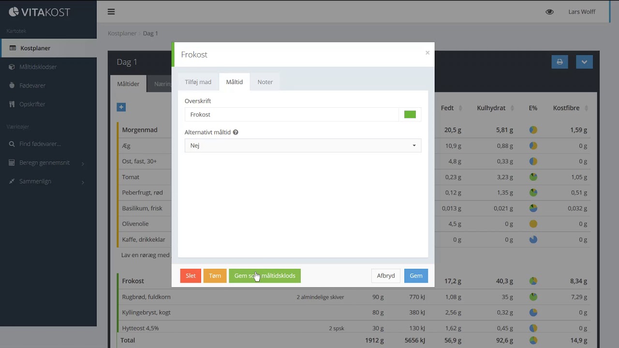Switch to the Tilføj mad tab
Screen dimensions: 619x348
(x=198, y=82)
